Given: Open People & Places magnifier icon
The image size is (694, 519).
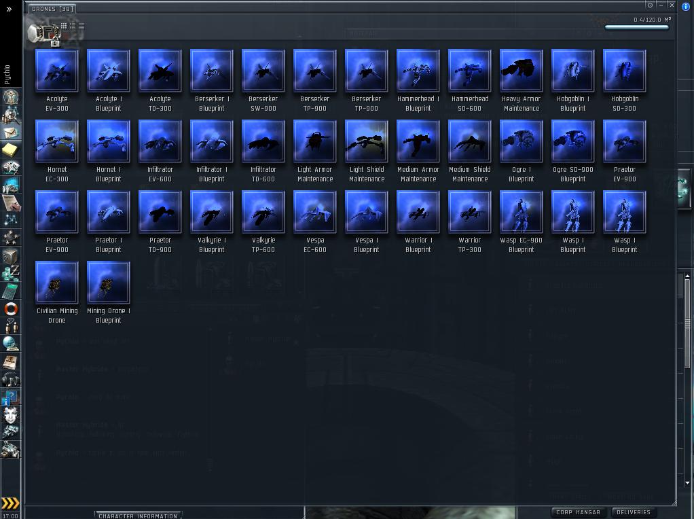Looking at the screenshot, I should pyautogui.click(x=11, y=115).
